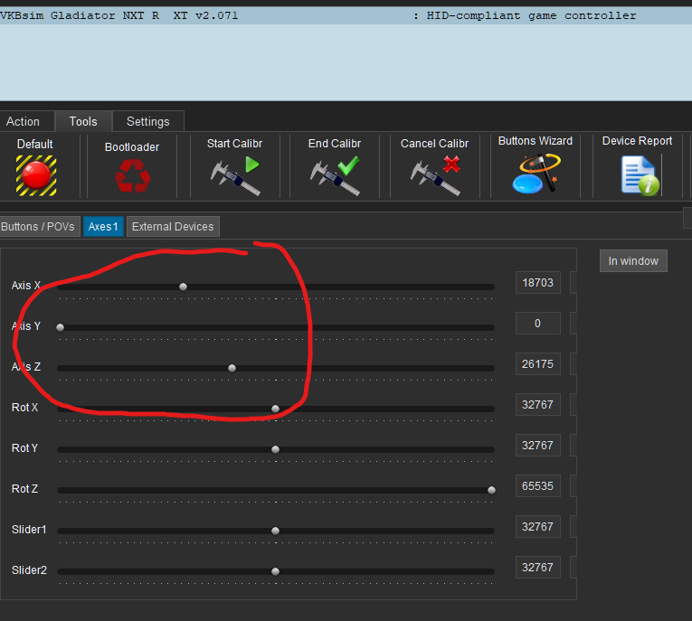Screen dimensions: 692x621
Task: Click the Rot X slider handle
Action: (x=275, y=409)
